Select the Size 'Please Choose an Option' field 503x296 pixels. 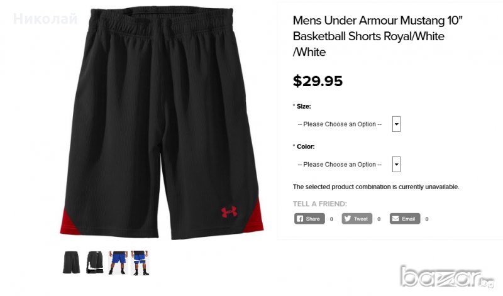347,124
